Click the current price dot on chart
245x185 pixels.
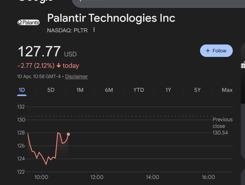68,134
